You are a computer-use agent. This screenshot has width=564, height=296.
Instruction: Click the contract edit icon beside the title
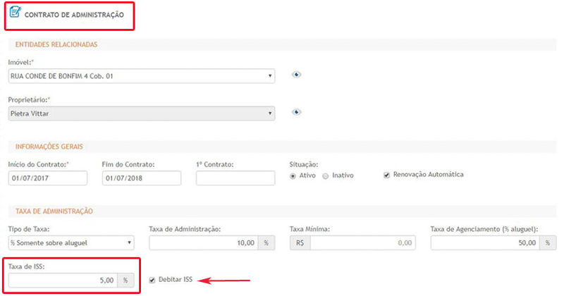(x=15, y=12)
